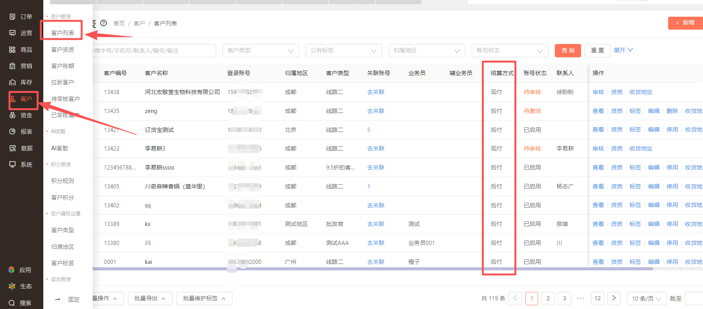703x309 pixels.
Task: Select 积分规则 in the submenu
Action: pyautogui.click(x=63, y=181)
